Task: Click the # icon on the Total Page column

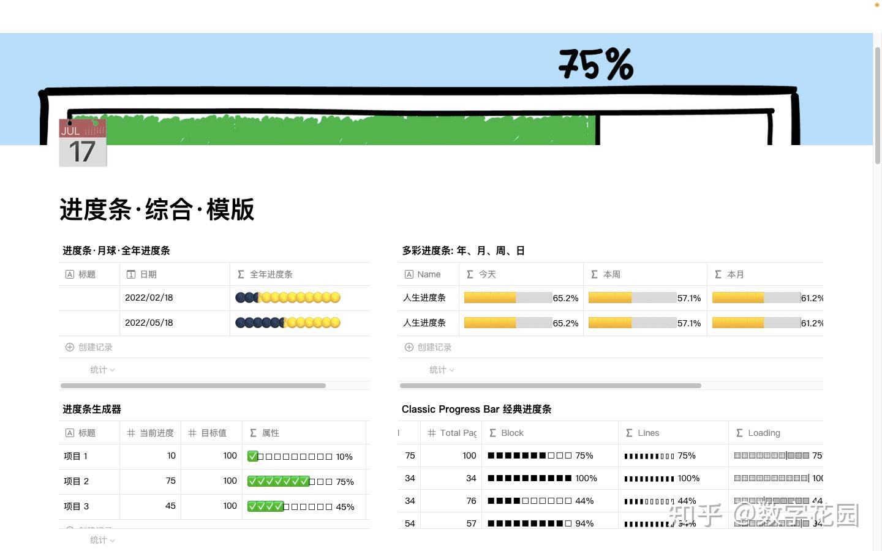Action: (x=431, y=433)
